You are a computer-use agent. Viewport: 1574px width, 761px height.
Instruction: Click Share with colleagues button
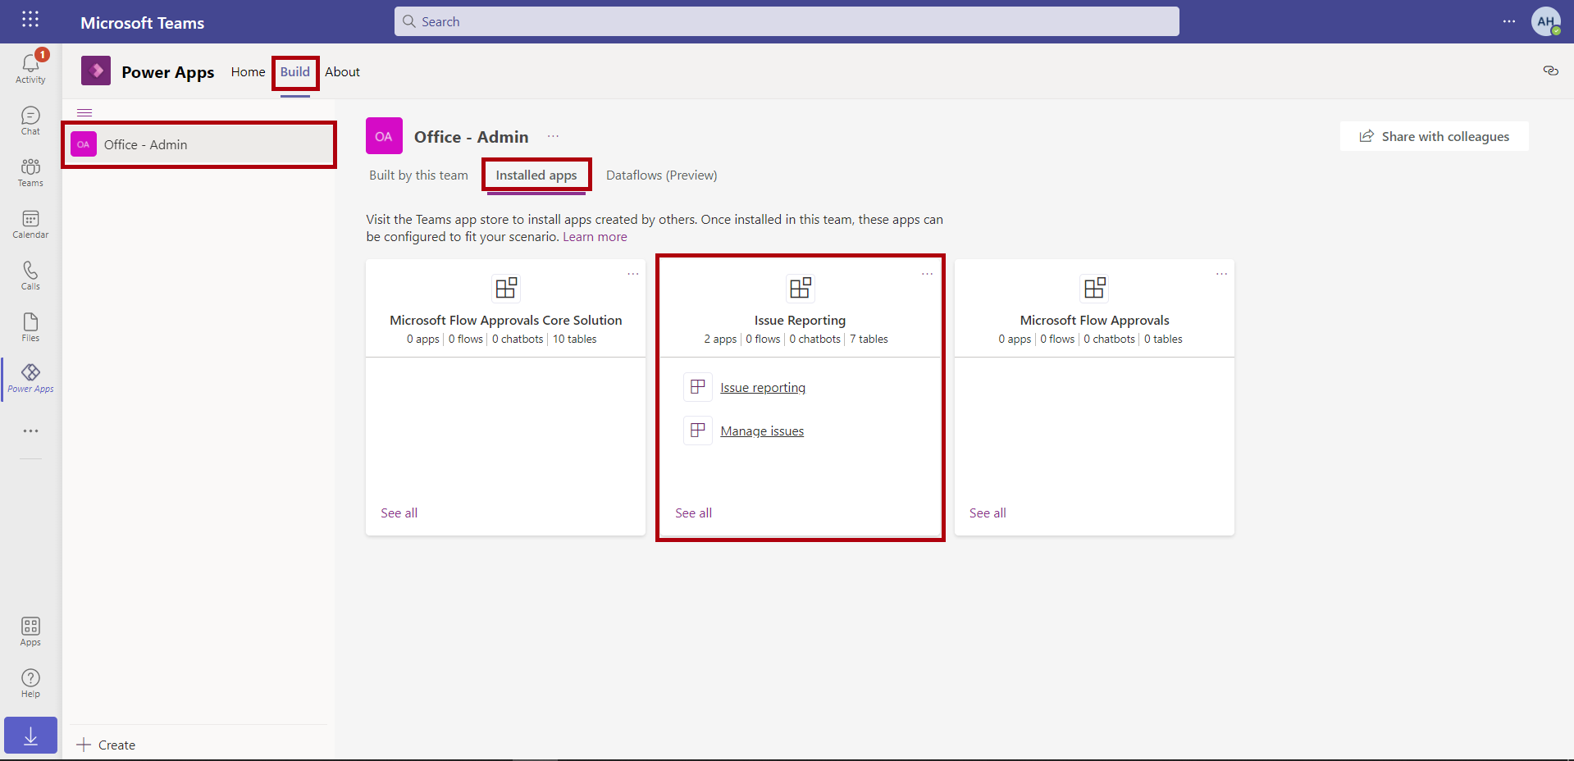1435,136
